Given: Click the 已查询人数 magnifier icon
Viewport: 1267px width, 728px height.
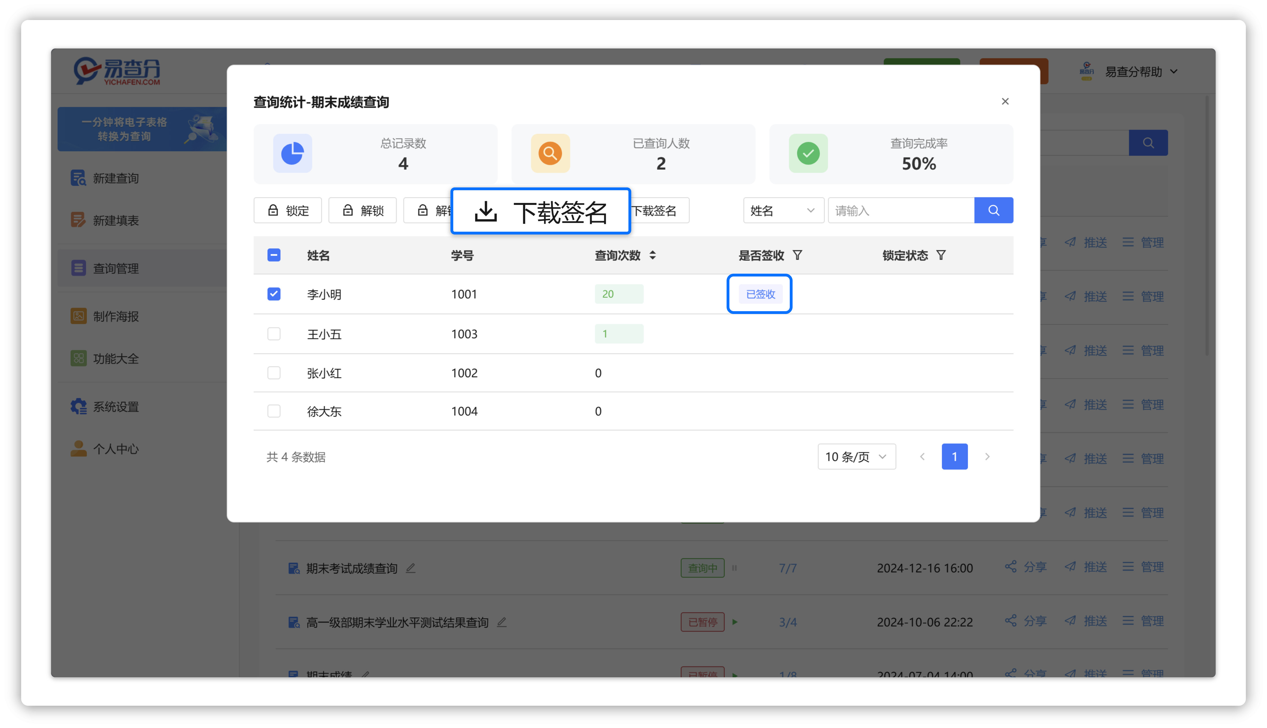Looking at the screenshot, I should (550, 154).
